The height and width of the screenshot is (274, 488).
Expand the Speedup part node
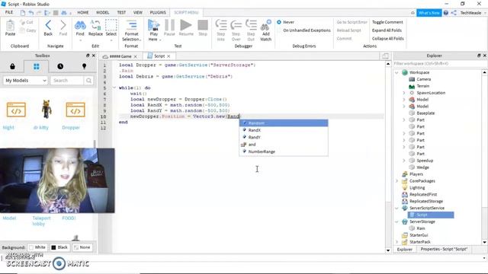(x=404, y=161)
